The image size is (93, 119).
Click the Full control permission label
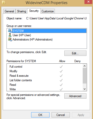click(16, 67)
